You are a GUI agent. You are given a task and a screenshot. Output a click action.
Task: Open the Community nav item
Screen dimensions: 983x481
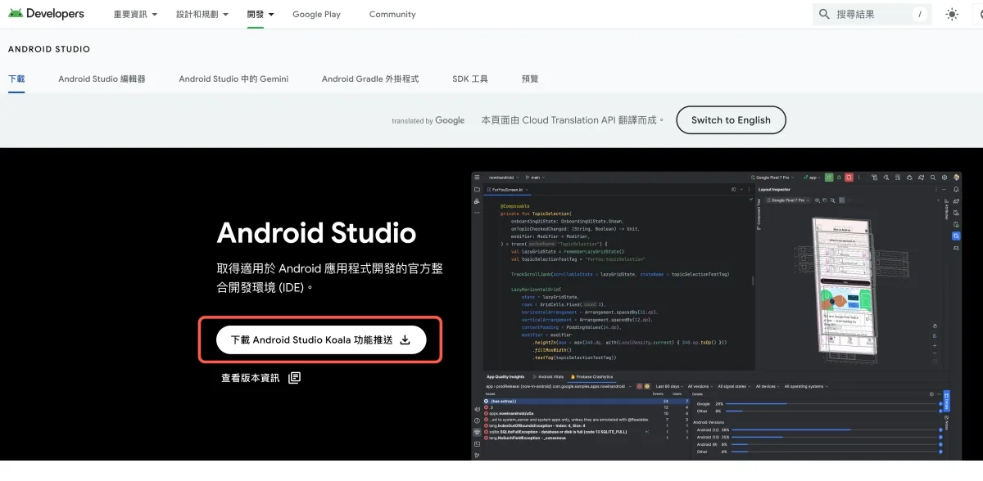coord(392,15)
